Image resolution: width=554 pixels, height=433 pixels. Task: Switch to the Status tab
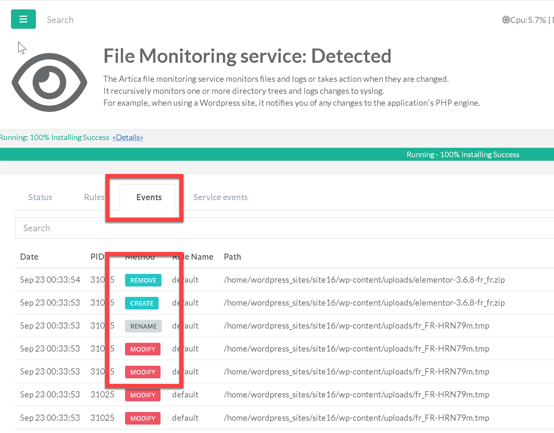tap(40, 197)
